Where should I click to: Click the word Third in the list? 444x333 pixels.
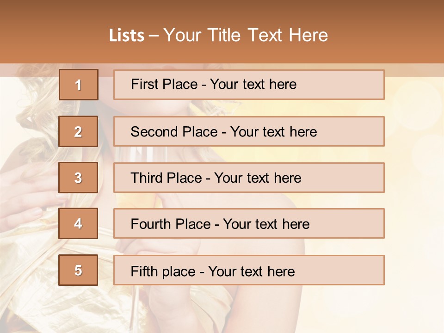pyautogui.click(x=148, y=178)
